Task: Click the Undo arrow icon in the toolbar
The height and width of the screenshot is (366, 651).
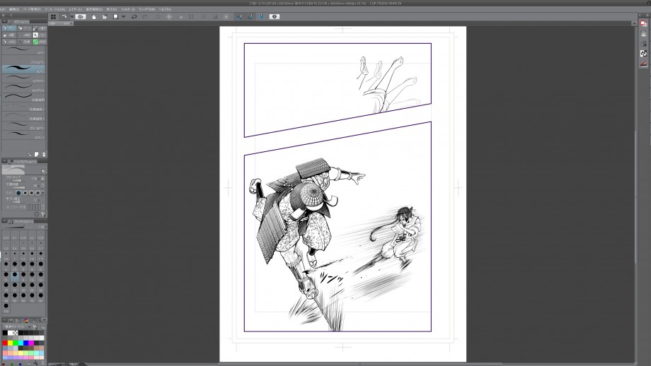Action: click(134, 16)
